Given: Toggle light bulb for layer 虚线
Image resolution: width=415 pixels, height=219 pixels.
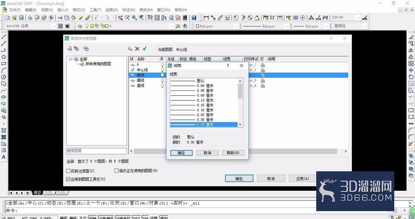Looking at the screenshot, I should pos(163,86).
